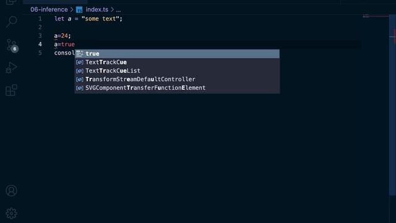The width and height of the screenshot is (396, 223).
Task: Click the "some text" string literal
Action: point(100,19)
